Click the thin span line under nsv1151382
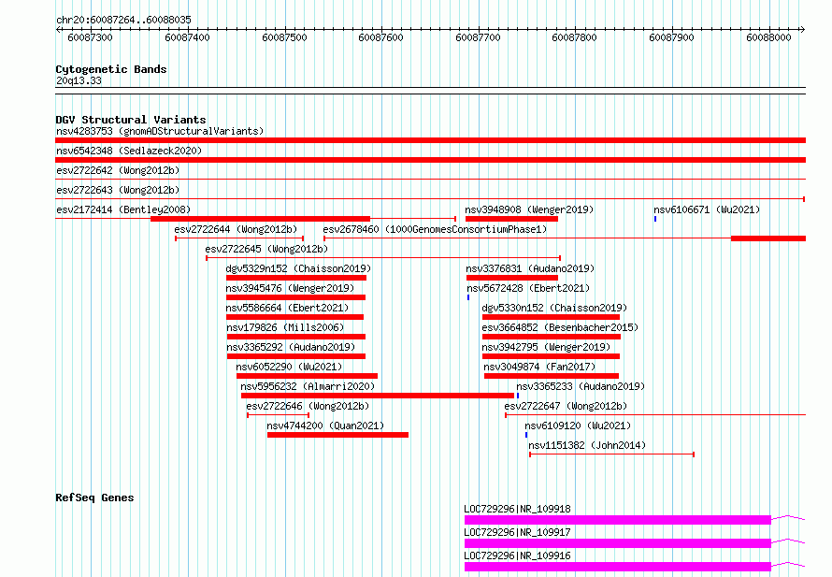The width and height of the screenshot is (832, 577). pos(611,454)
